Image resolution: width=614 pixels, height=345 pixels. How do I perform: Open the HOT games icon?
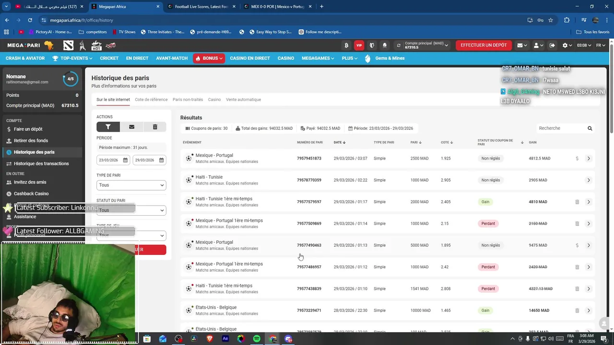(96, 46)
